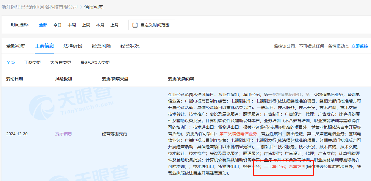This screenshot has width=371, height=181.
Task: Choose the 本月 time filter
Action: pos(100,25)
